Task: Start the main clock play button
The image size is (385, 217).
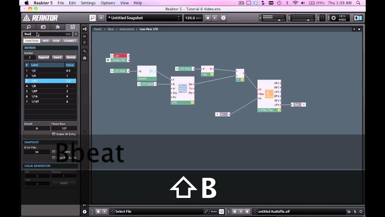Action: click(x=214, y=18)
